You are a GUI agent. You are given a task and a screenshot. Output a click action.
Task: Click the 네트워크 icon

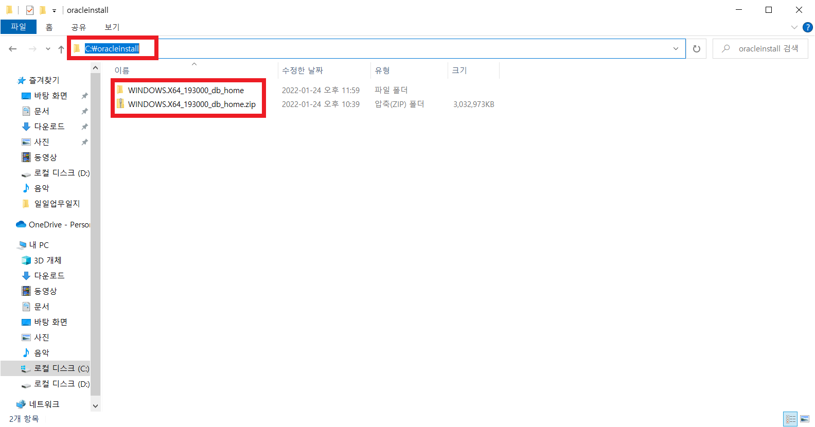click(21, 404)
